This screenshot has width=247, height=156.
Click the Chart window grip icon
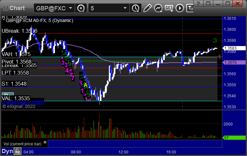[x=6, y=8]
